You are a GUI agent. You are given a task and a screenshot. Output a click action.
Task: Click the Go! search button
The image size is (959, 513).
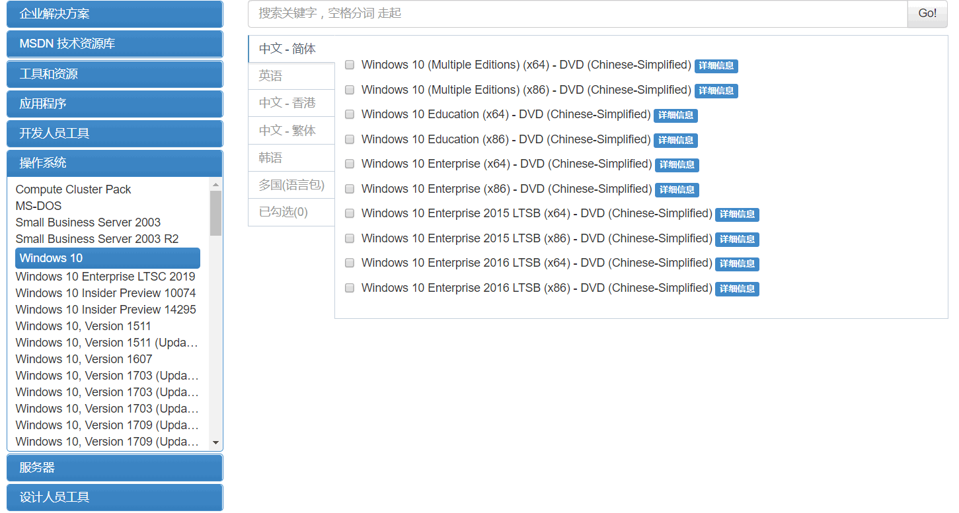click(x=927, y=14)
